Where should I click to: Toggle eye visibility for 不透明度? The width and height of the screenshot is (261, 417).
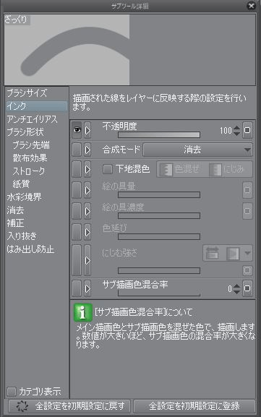click(77, 130)
